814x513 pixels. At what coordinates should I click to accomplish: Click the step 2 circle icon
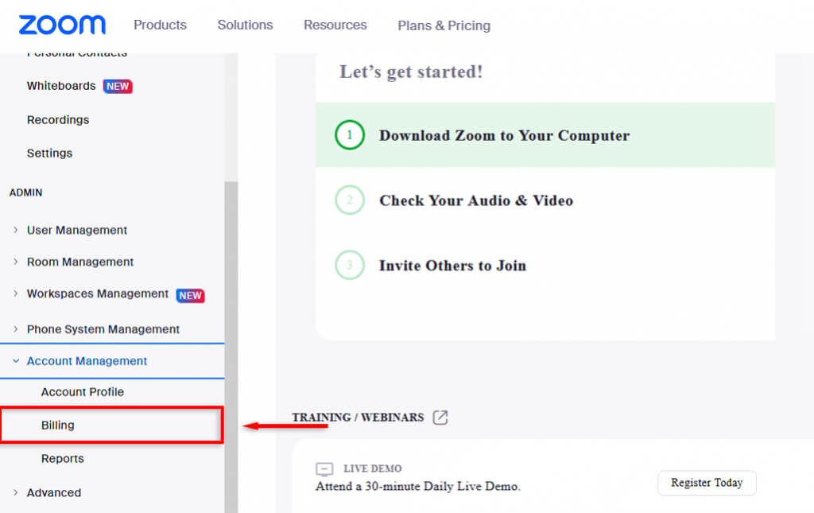349,200
